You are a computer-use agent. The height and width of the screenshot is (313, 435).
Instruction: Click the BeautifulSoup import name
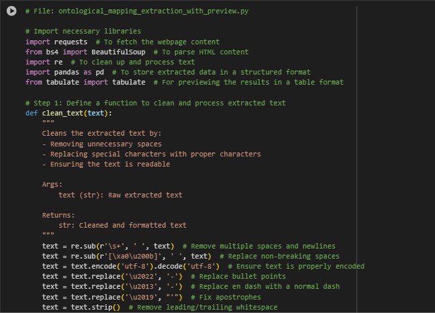pos(118,52)
